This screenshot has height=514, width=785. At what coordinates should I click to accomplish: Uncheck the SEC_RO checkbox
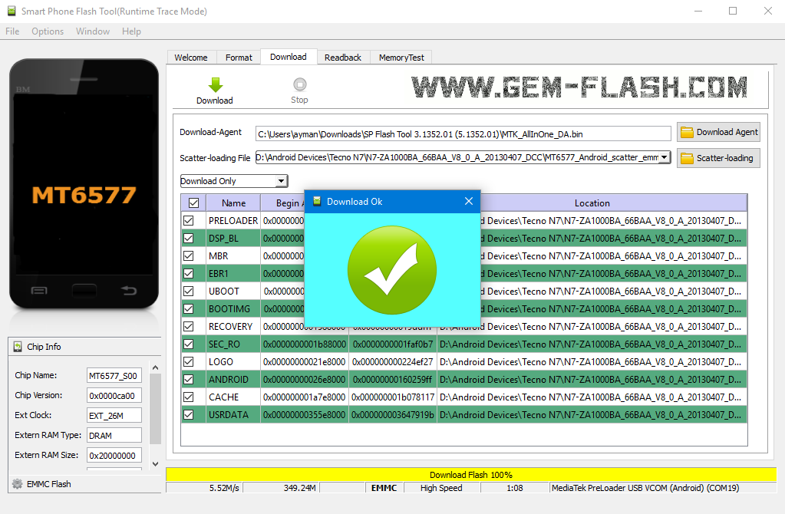tap(189, 344)
